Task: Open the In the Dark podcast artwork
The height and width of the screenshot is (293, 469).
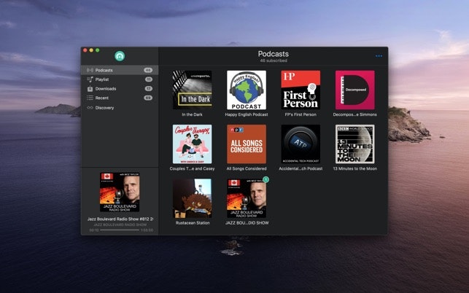Action: click(193, 90)
